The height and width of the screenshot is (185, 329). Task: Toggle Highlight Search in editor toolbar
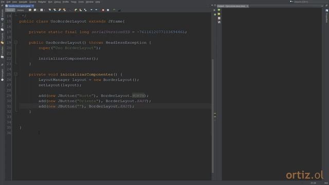(x=64, y=10)
